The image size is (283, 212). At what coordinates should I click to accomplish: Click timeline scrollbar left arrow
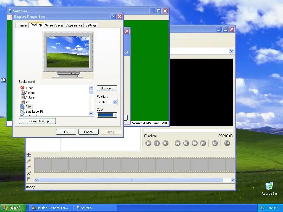36,180
